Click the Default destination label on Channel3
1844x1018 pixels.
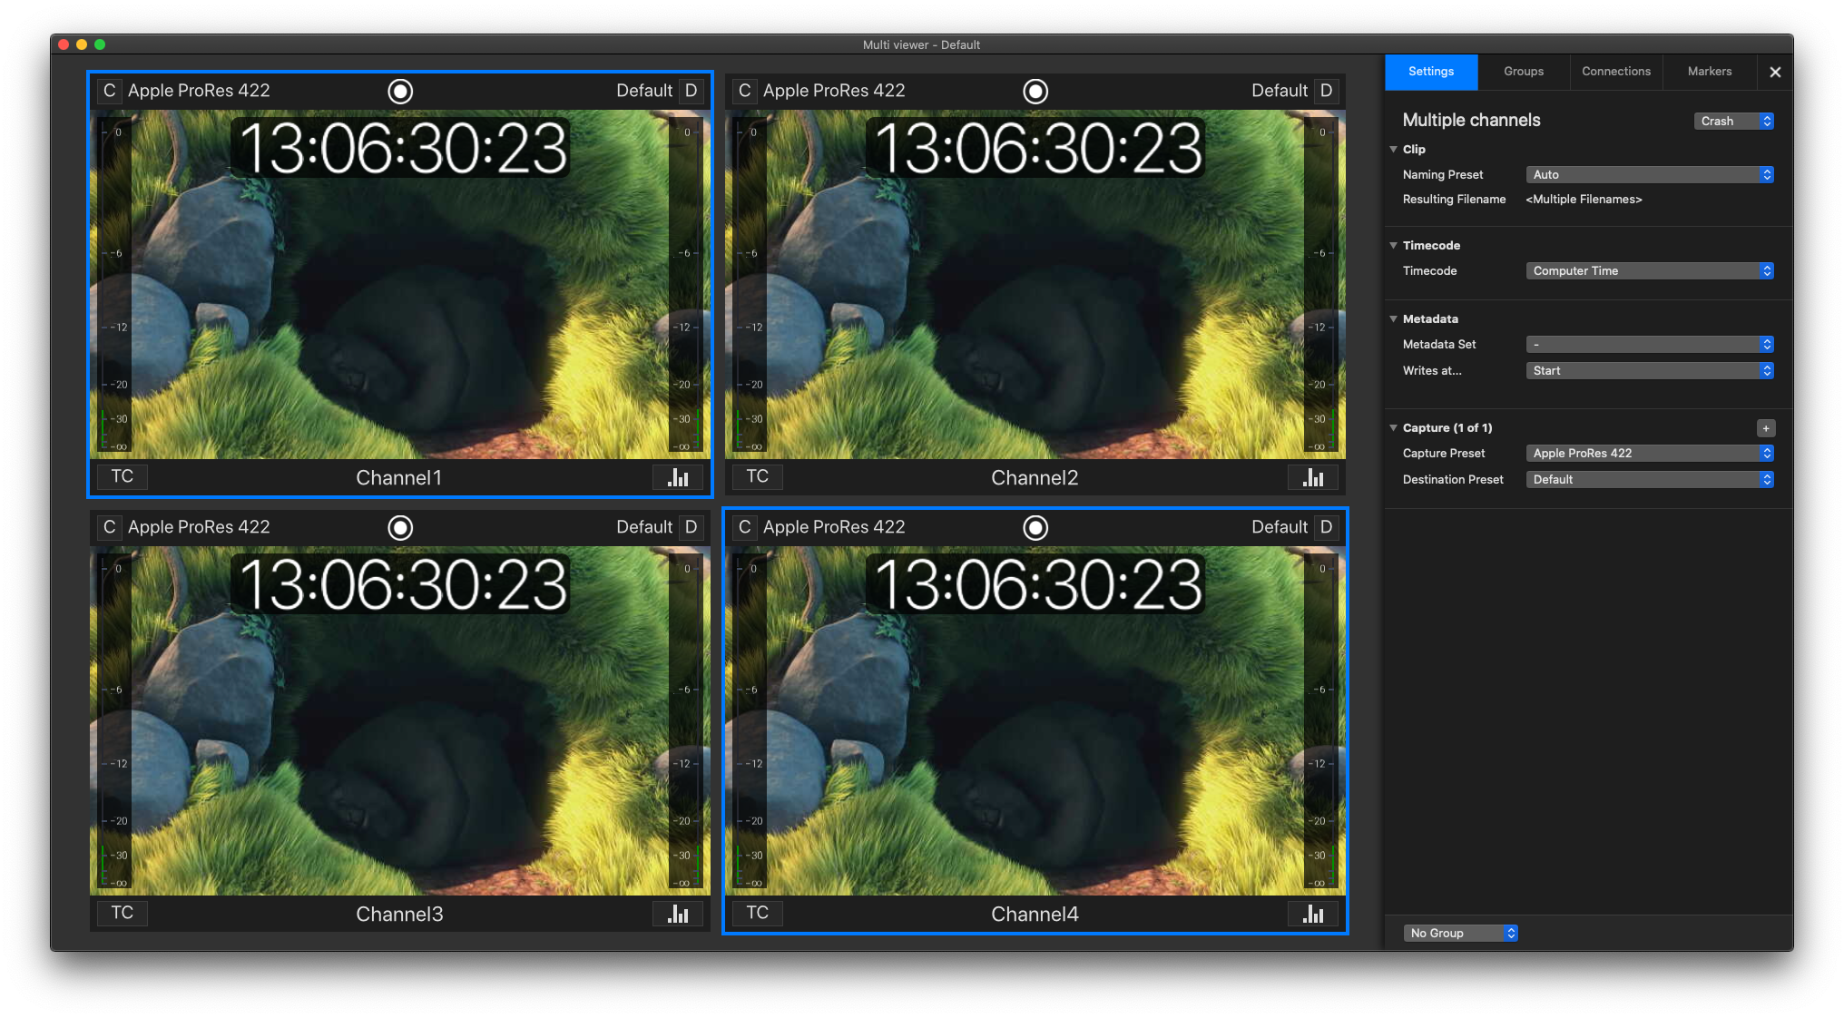coord(644,527)
